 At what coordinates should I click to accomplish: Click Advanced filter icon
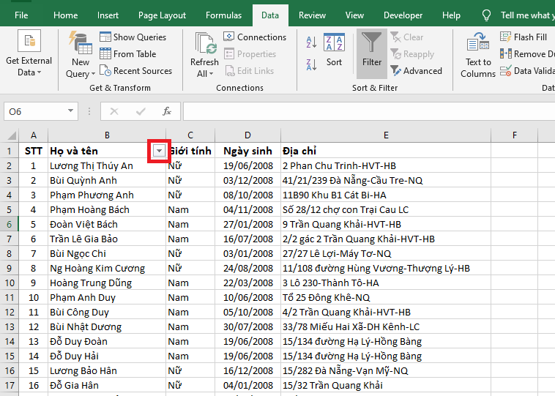click(x=396, y=71)
